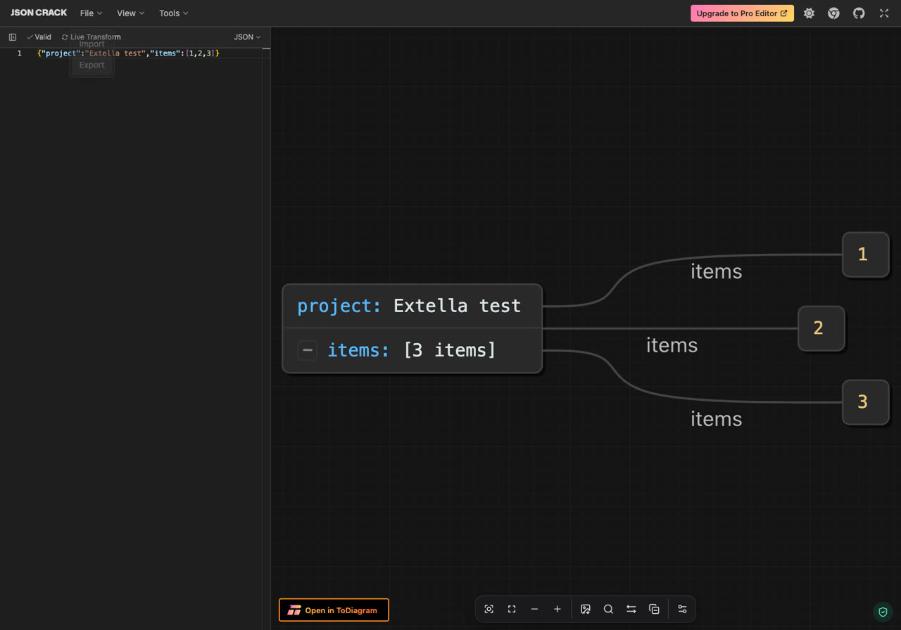Click Open in ToDiagram button
The image size is (901, 630).
[x=334, y=610]
